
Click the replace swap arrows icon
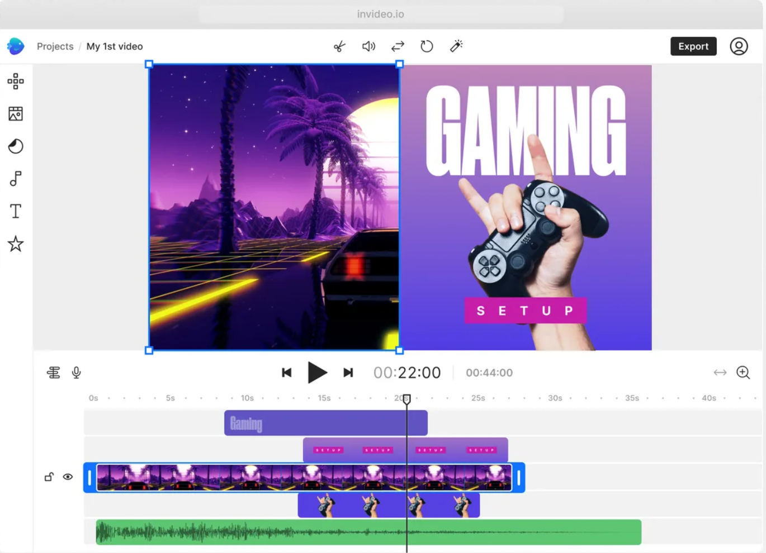[x=398, y=46]
